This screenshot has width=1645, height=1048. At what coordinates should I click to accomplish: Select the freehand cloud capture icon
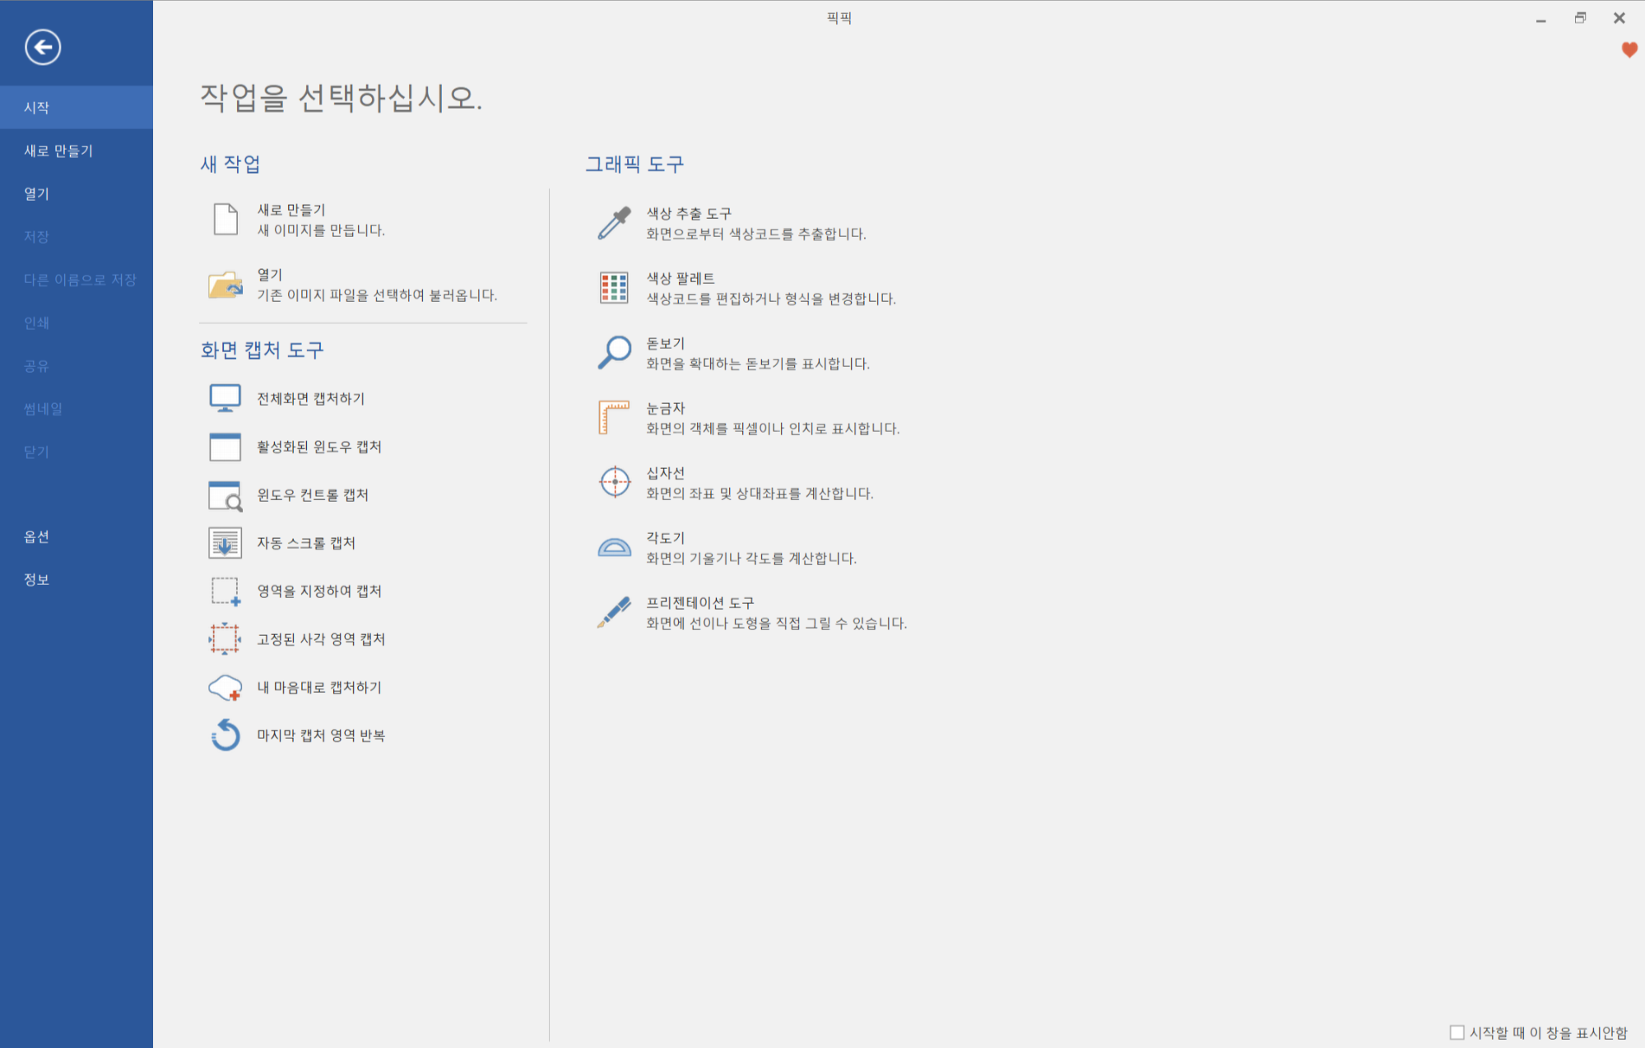[225, 688]
